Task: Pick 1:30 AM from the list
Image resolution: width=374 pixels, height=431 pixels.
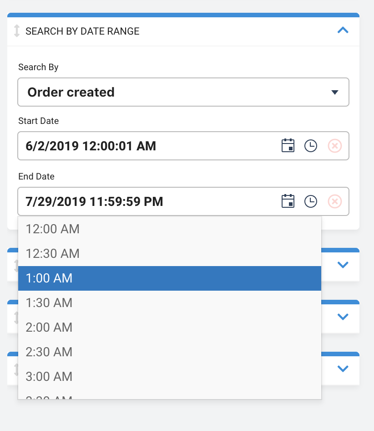Action: coord(169,303)
